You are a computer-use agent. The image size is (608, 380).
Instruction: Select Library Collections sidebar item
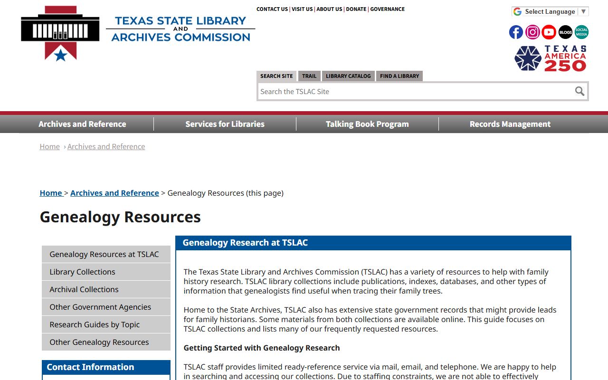(x=106, y=272)
